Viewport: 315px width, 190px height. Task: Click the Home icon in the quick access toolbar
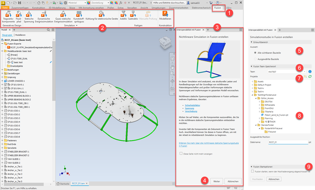coord(38,3)
